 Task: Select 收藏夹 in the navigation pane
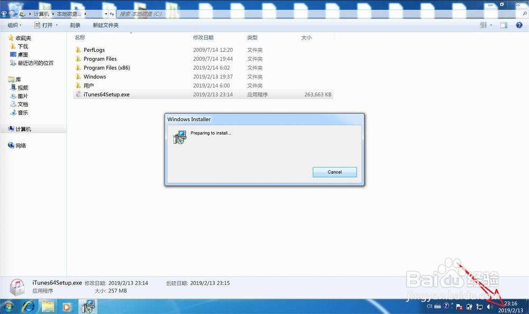23,38
